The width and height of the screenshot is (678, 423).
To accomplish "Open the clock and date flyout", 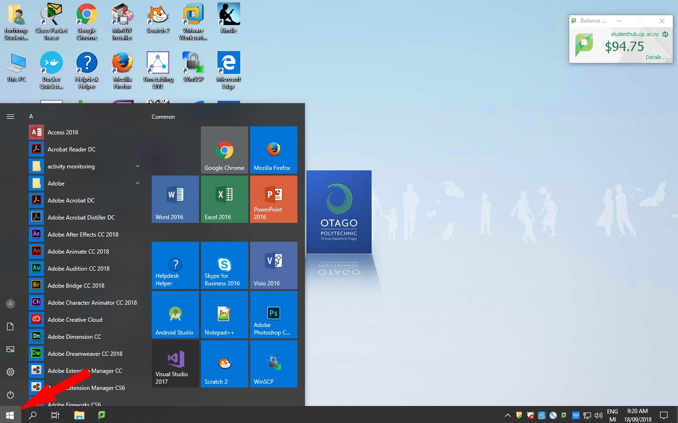I will [637, 415].
